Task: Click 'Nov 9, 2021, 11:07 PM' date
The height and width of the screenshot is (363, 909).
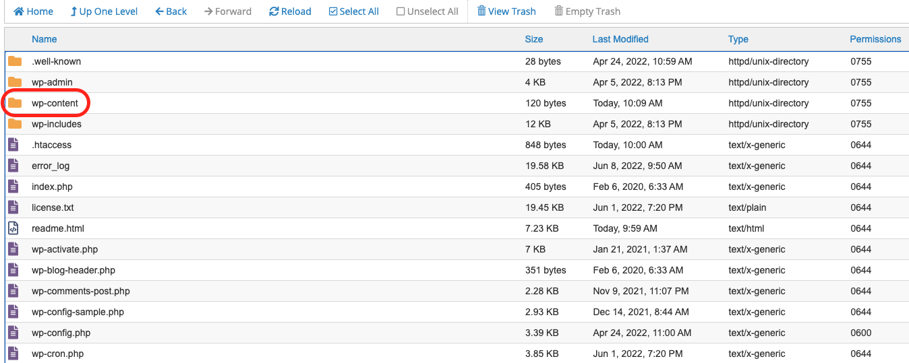Action: click(641, 291)
